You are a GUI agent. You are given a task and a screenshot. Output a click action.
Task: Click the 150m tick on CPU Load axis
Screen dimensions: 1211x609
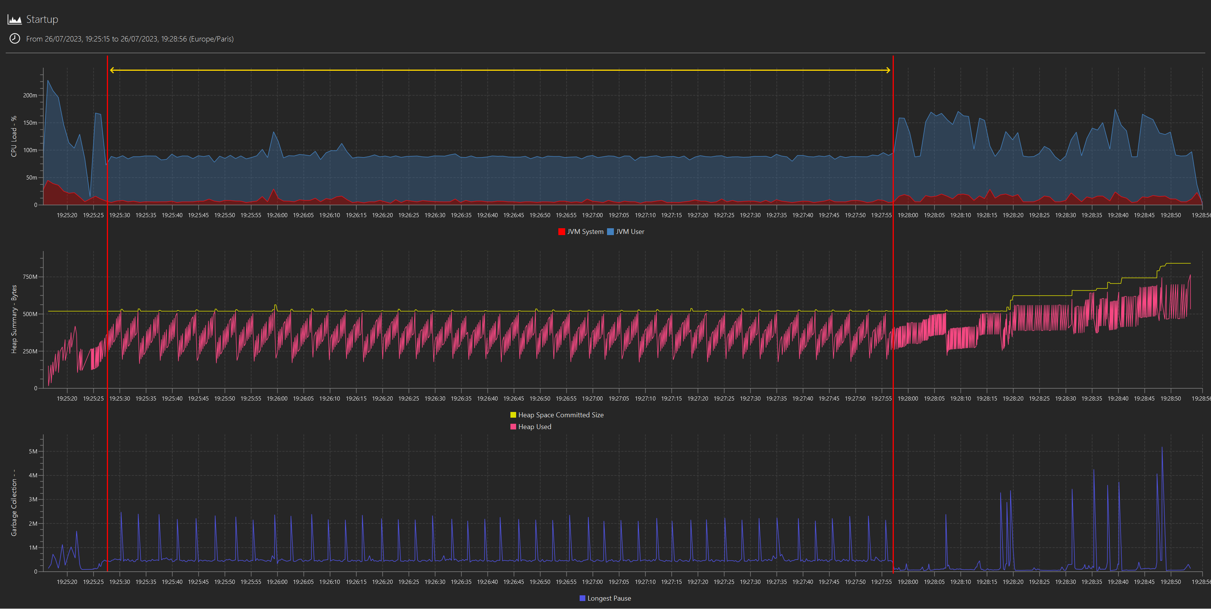[x=30, y=123]
